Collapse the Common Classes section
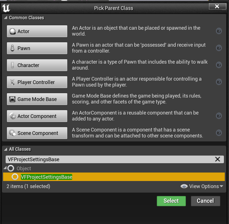The height and width of the screenshot is (224, 229). pyautogui.click(x=6, y=18)
